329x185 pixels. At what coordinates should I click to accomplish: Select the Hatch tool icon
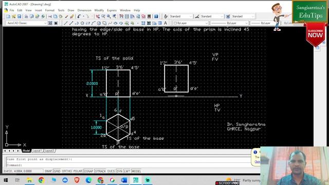click(x=143, y=23)
